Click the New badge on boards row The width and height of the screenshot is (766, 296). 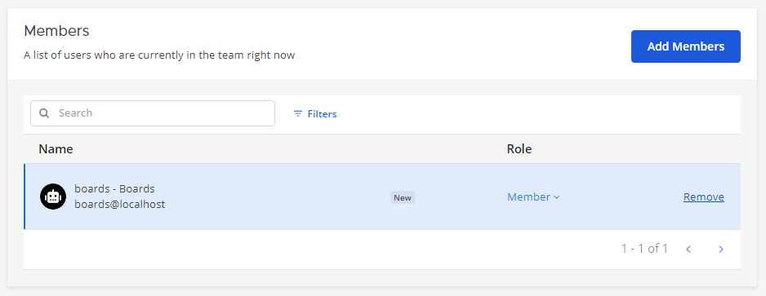[x=403, y=197]
